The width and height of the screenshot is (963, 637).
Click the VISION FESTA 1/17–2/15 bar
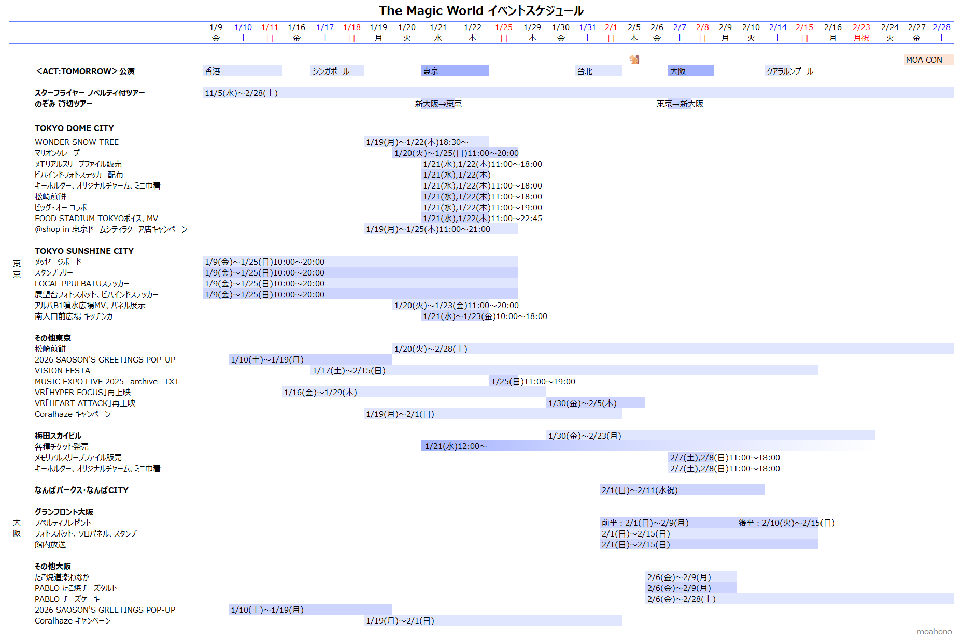564,370
